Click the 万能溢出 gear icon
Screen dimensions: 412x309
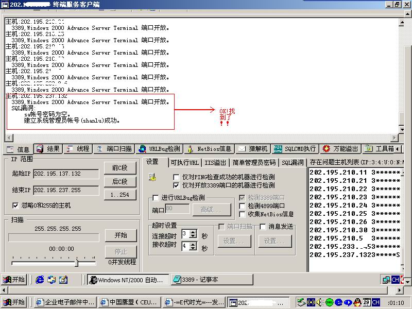[x=326, y=149]
